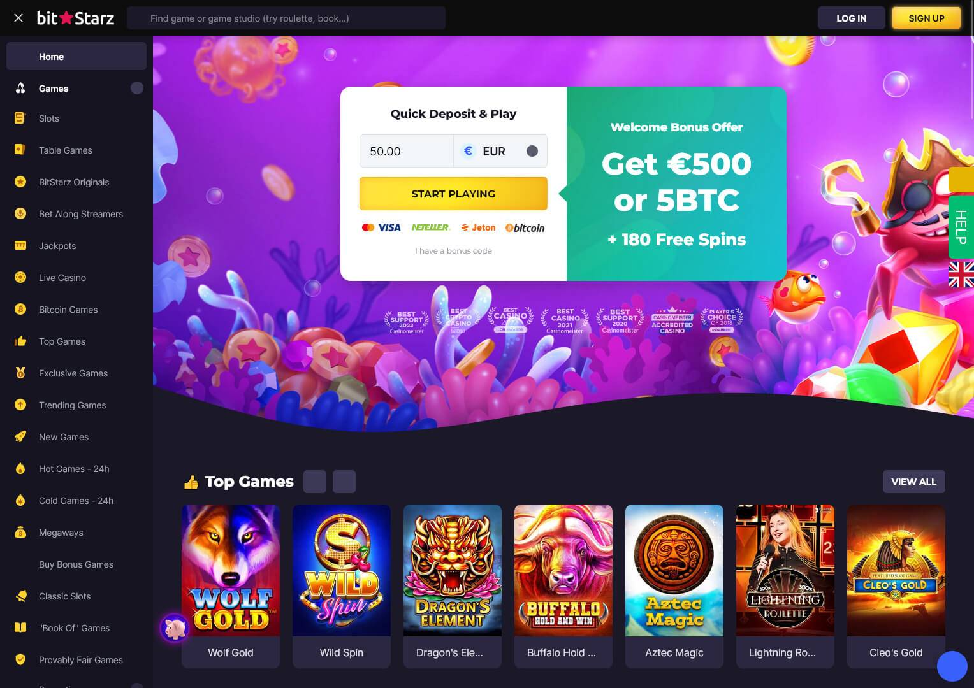Click the SIGN UP button
974x688 pixels.
926,18
